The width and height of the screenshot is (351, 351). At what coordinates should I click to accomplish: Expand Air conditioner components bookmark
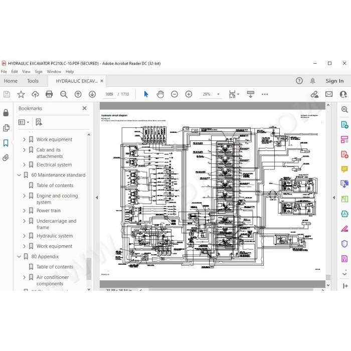[x=24, y=277]
